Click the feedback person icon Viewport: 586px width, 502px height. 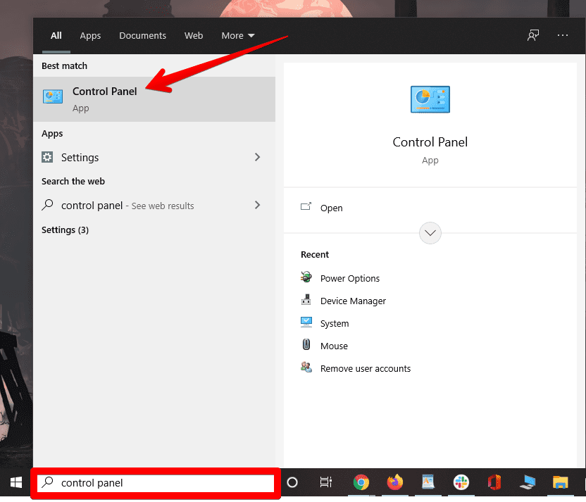[x=533, y=35]
